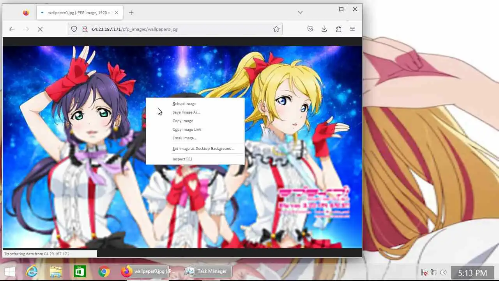
Task: Open File Explorer from taskbar
Action: [56, 272]
